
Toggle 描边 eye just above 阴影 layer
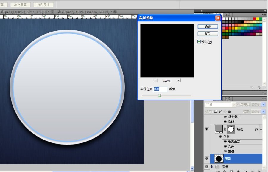[225, 151]
